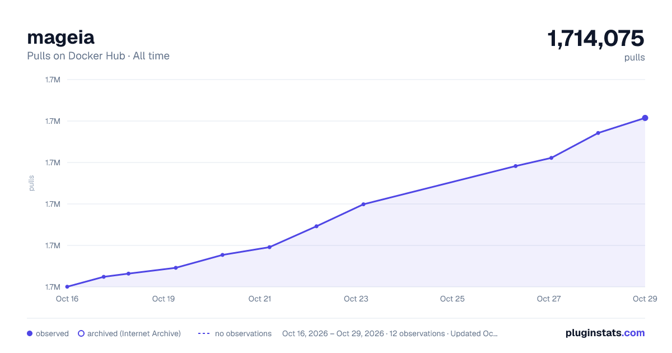Screen dimensions: 672x353
Task: Click the "archived (Internet Archive)" legend text
Action: coord(134,333)
